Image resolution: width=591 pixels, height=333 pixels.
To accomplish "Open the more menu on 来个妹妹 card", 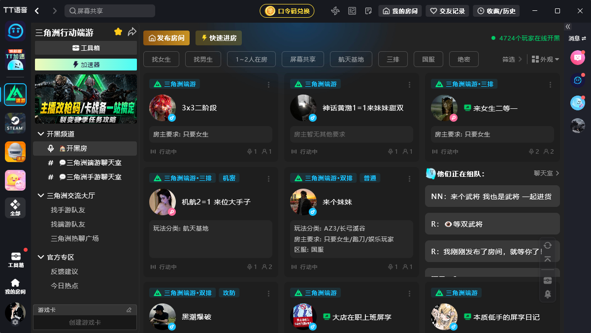I will point(410,178).
